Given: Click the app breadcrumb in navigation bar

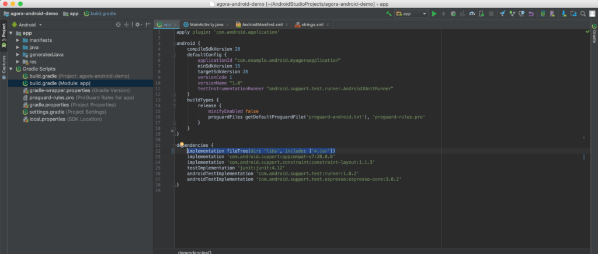Looking at the screenshot, I should coord(71,13).
